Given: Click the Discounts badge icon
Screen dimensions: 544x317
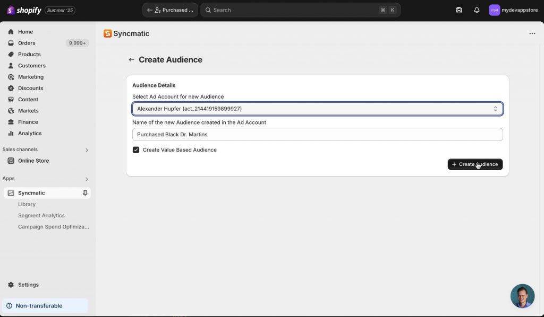Looking at the screenshot, I should [11, 88].
